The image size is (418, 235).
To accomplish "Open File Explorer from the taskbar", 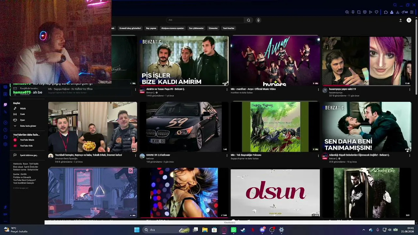I will pyautogui.click(x=205, y=230).
